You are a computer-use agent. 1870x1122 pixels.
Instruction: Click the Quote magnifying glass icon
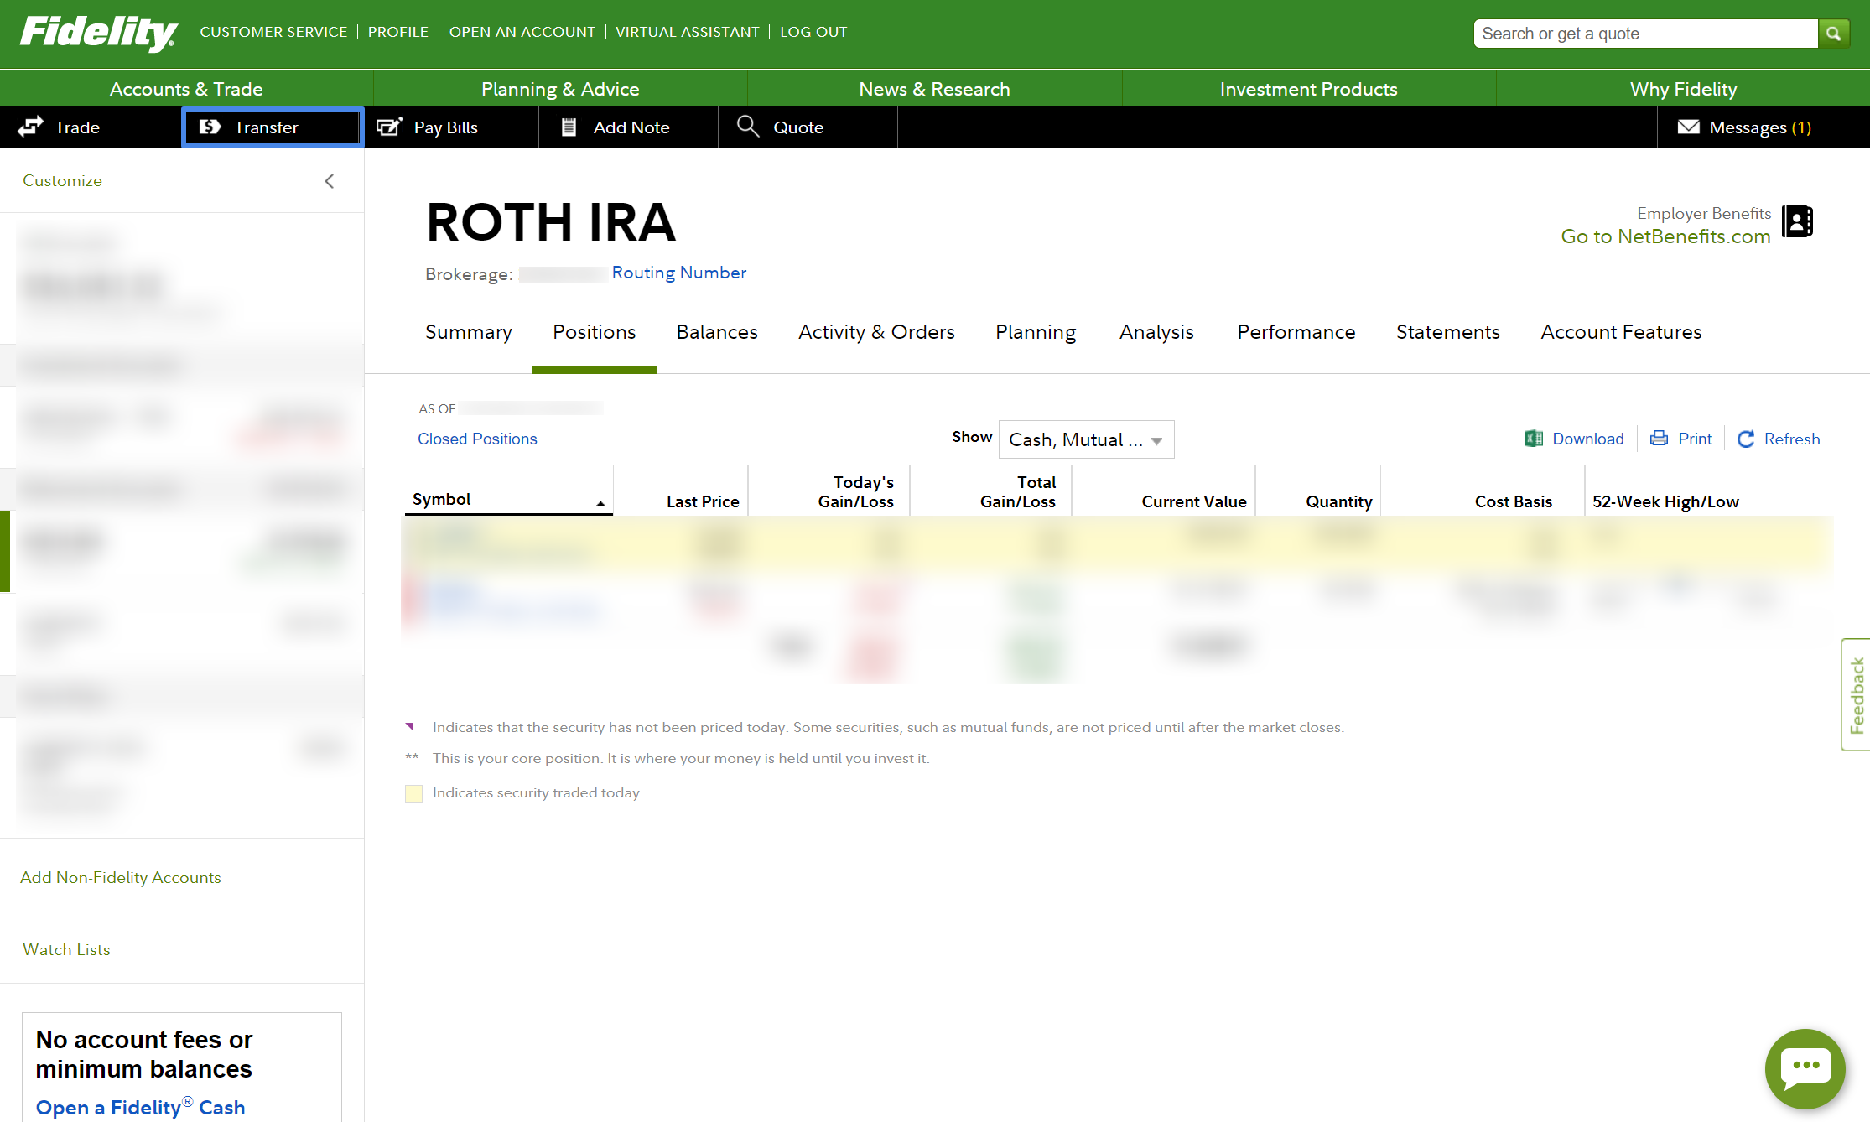click(x=748, y=127)
